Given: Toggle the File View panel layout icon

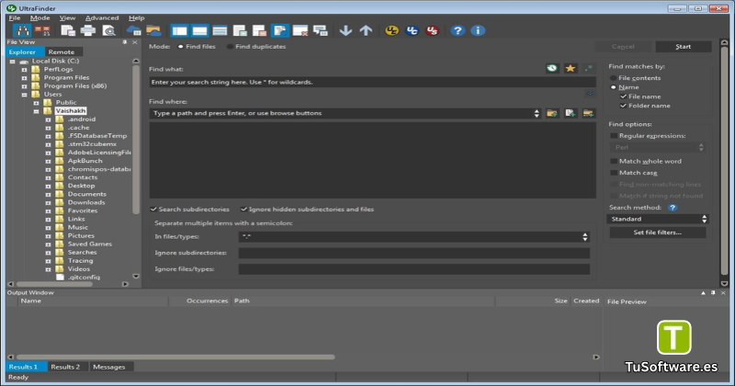Looking at the screenshot, I should pyautogui.click(x=179, y=31).
